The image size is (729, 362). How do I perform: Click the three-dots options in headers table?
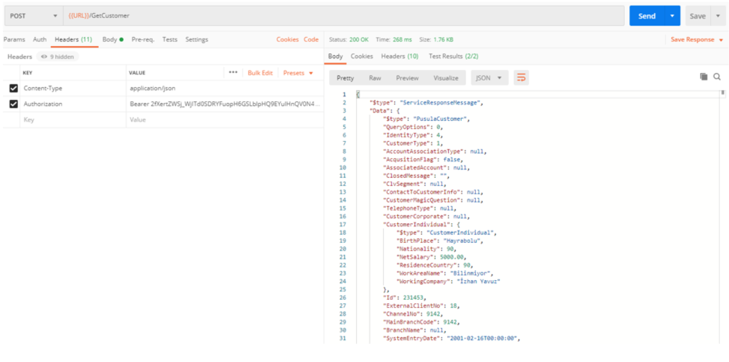[233, 72]
